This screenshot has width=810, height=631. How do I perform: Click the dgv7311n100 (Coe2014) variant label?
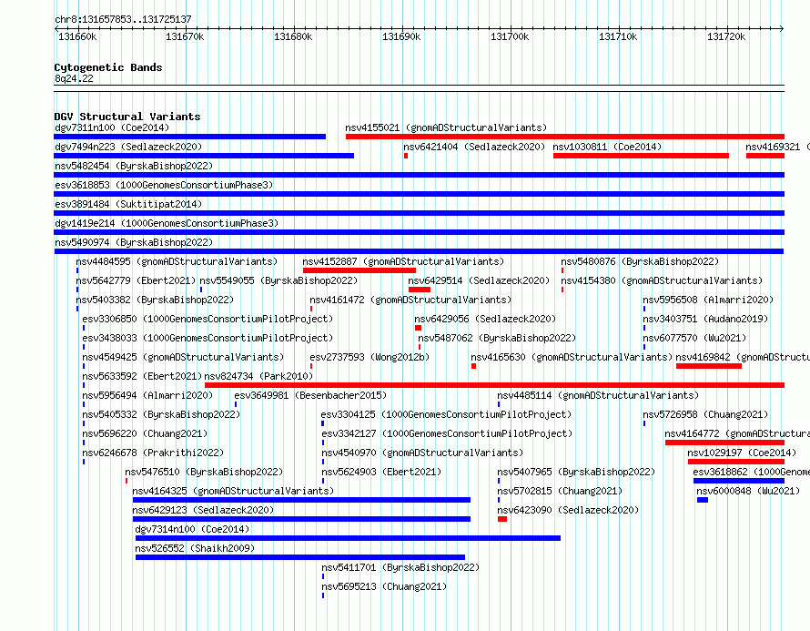[112, 127]
